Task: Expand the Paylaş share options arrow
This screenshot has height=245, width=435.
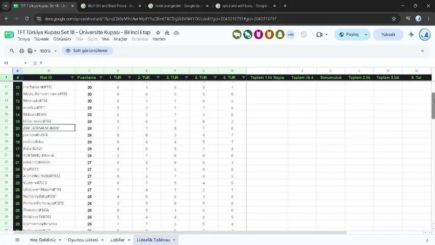Action: 366,34
